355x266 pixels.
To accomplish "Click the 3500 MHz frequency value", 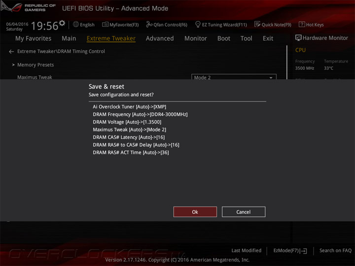I will tap(305, 68).
